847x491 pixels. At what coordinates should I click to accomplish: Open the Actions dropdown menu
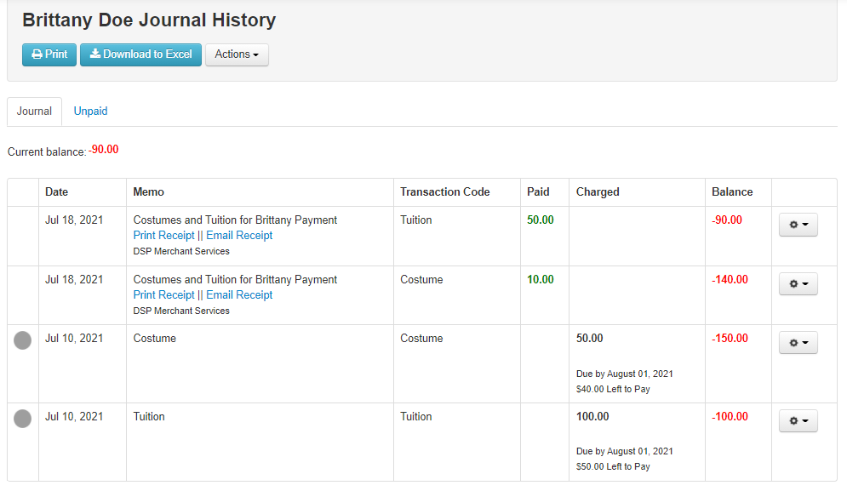[237, 54]
